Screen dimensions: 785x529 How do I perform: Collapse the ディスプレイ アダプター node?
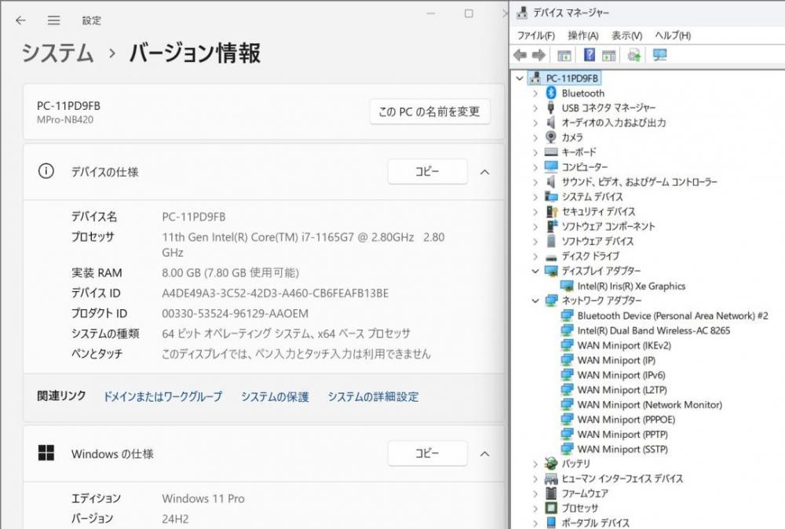click(535, 271)
